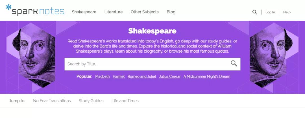Screen dimensions: 305x118
Task: Open the Shakespeare menu
Action: (x=84, y=12)
